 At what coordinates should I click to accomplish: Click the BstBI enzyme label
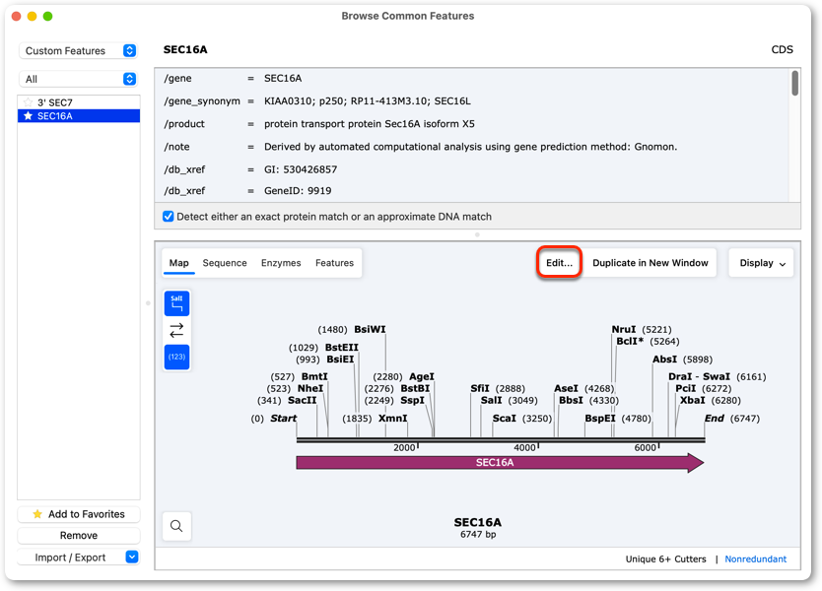click(x=415, y=388)
